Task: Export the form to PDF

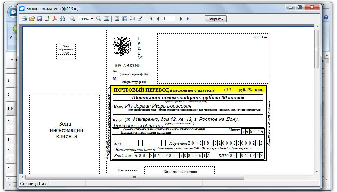Action: point(55,19)
